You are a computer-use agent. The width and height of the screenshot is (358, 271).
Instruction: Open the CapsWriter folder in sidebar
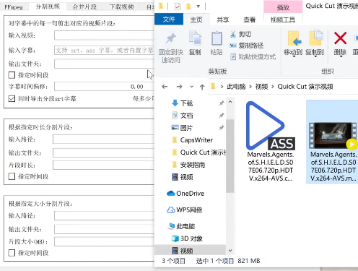pos(193,140)
